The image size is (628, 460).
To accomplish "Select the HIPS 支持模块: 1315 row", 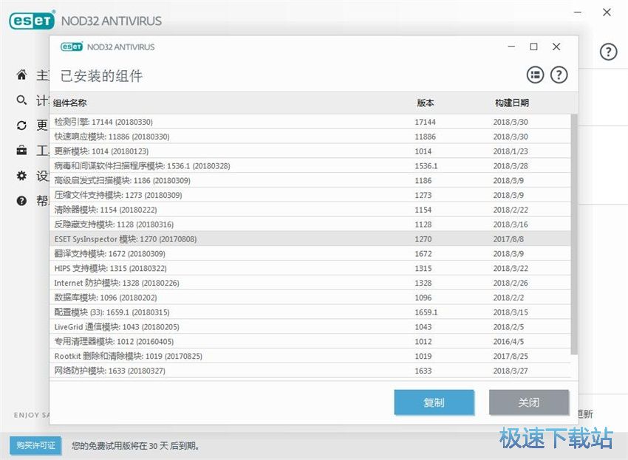I will click(310, 268).
